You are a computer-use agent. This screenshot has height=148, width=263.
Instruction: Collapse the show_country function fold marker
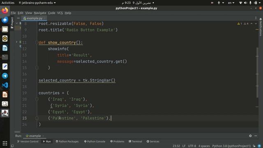click(x=37, y=43)
